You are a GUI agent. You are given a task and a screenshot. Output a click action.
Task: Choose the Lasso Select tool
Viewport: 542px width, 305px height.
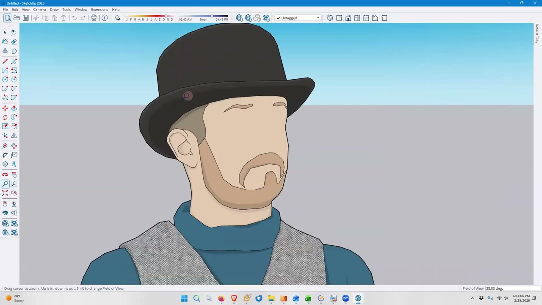pos(14,32)
